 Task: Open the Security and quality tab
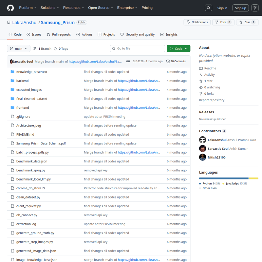coord(138,35)
